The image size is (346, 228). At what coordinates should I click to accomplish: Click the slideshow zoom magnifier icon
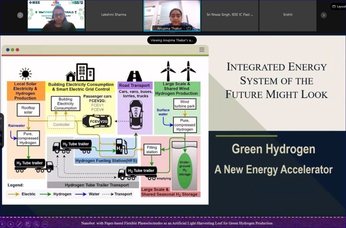[x=36, y=224]
